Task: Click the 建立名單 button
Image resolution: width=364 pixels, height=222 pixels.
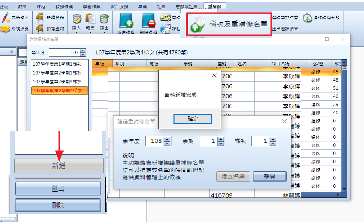Action: (233, 176)
